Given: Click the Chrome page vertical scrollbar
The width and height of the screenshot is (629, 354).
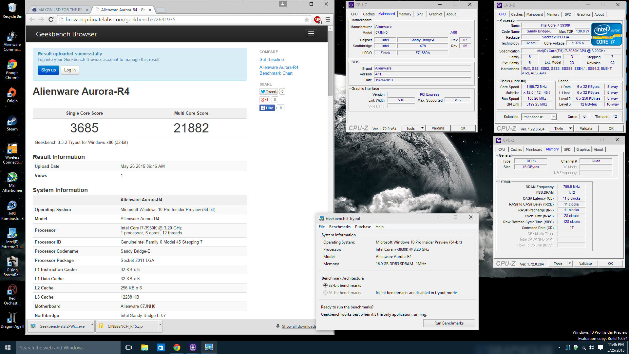Looking at the screenshot, I should pos(331,63).
